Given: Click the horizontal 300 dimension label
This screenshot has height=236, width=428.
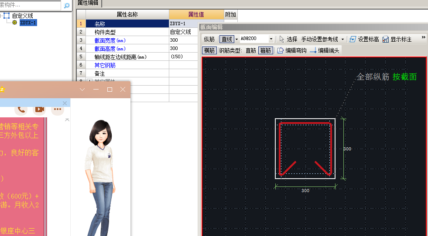Looking at the screenshot, I should click(x=305, y=191).
